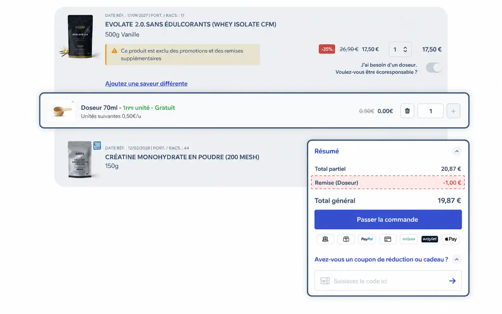Choose the credit card payment icon
The height and width of the screenshot is (314, 502).
click(x=388, y=239)
